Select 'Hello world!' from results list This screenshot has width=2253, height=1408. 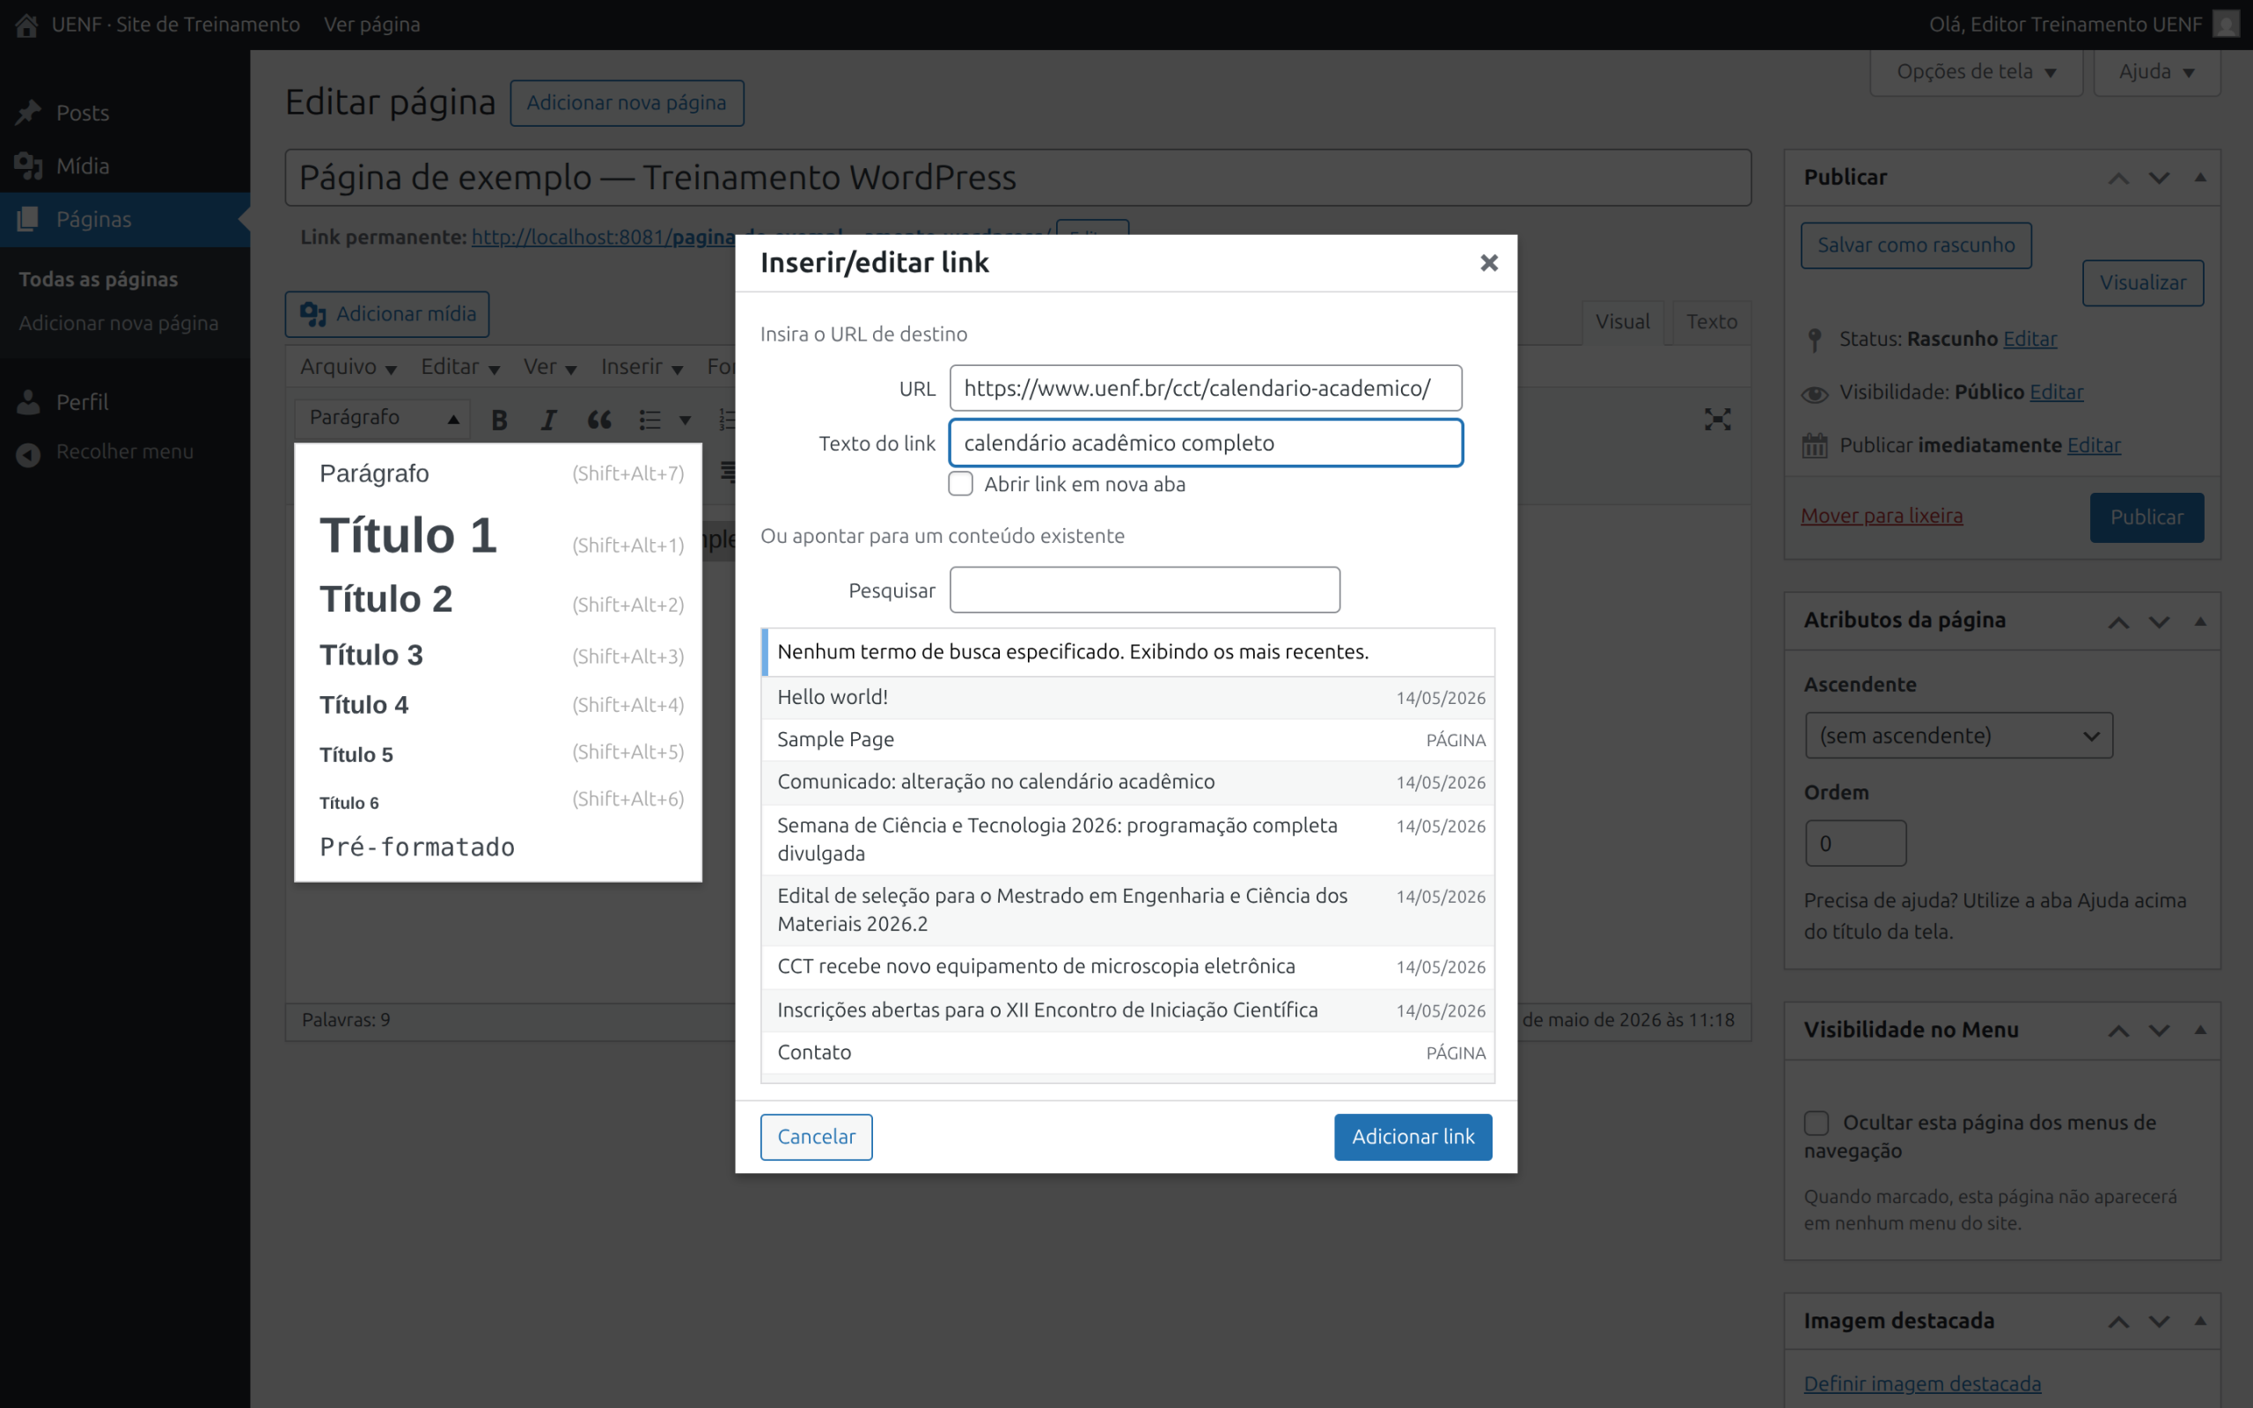pos(1127,698)
